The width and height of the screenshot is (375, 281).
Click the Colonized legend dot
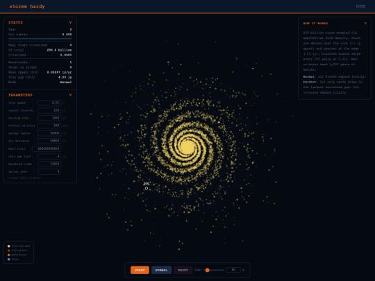coord(9,250)
